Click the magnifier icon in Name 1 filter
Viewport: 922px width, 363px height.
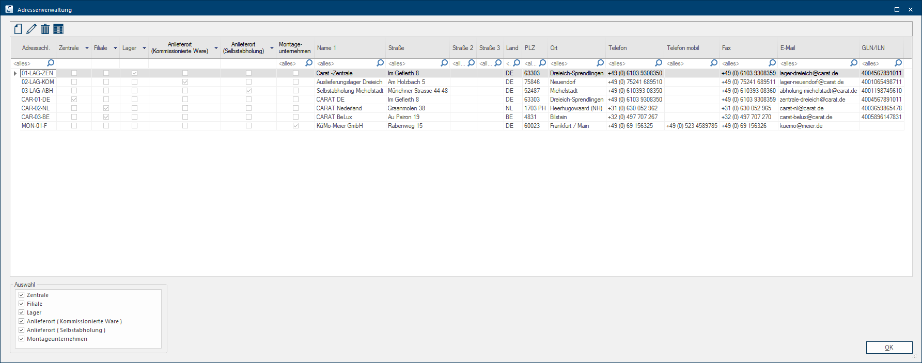tap(380, 63)
